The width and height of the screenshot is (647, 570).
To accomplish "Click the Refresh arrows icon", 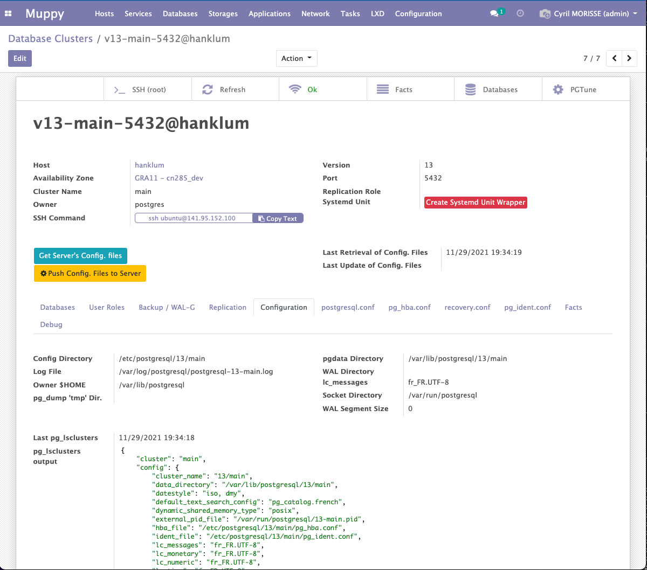I will pos(208,90).
